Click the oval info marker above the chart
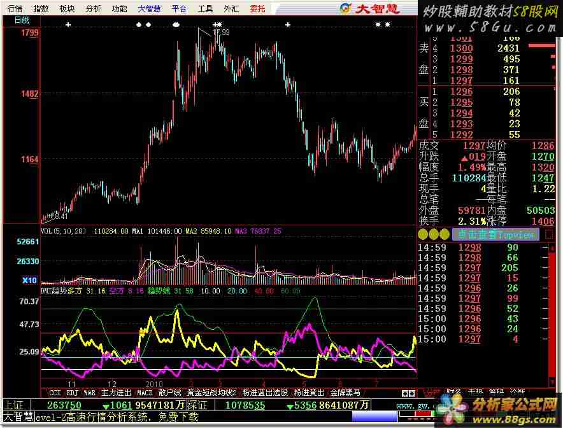Image resolution: width=563 pixels, height=429 pixels. pyautogui.click(x=176, y=25)
